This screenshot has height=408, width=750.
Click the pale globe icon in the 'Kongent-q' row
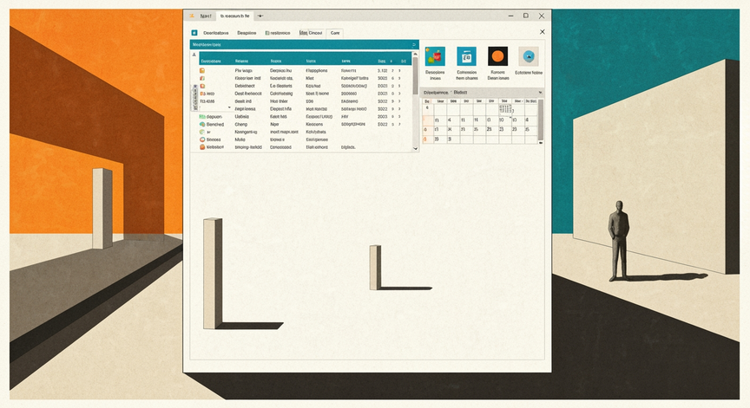click(202, 132)
